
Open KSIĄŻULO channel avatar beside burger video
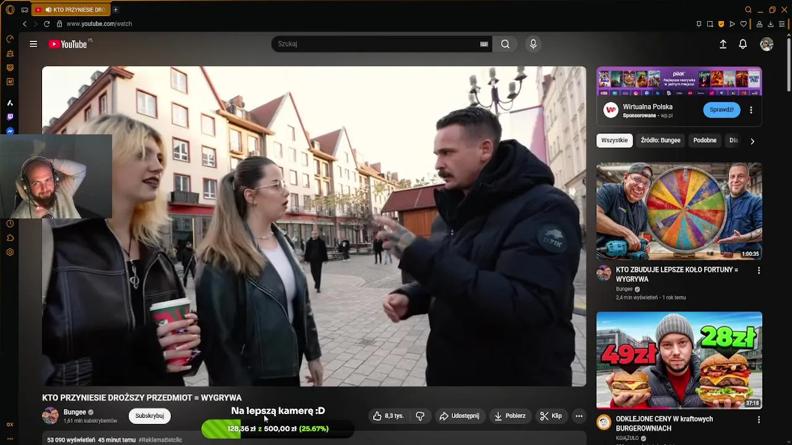click(604, 423)
